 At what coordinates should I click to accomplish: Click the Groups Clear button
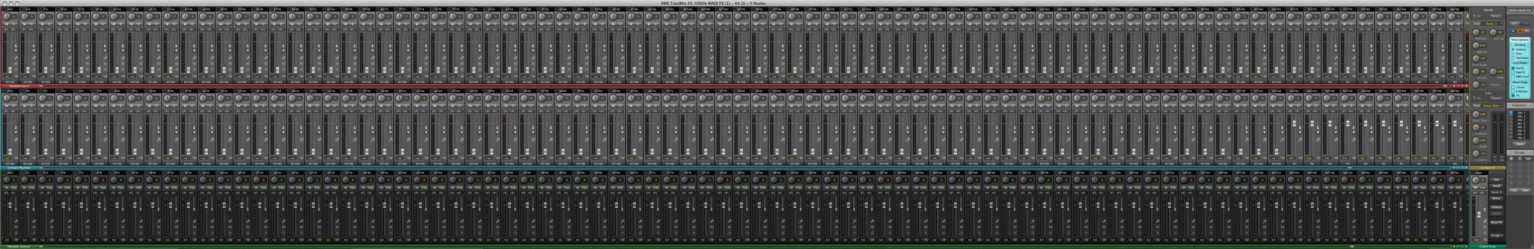[1525, 190]
